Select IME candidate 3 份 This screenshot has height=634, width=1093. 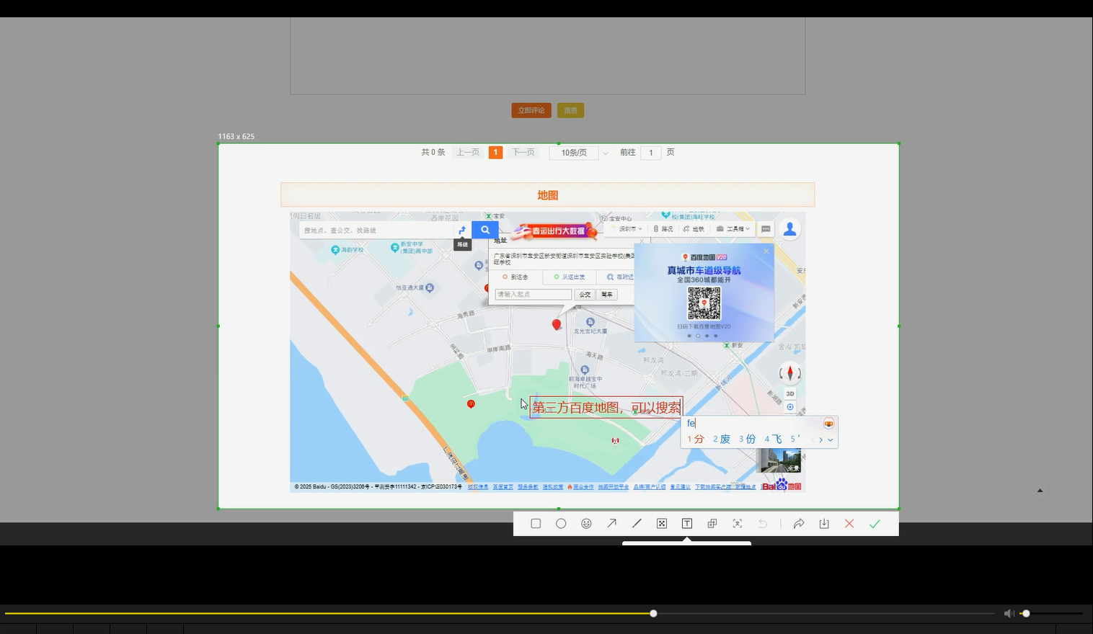748,439
